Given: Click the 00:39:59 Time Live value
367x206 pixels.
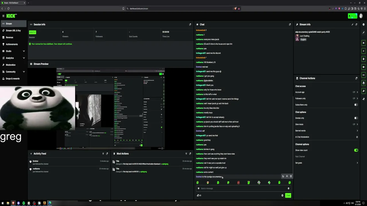Looking at the screenshot, I should coord(165,32).
